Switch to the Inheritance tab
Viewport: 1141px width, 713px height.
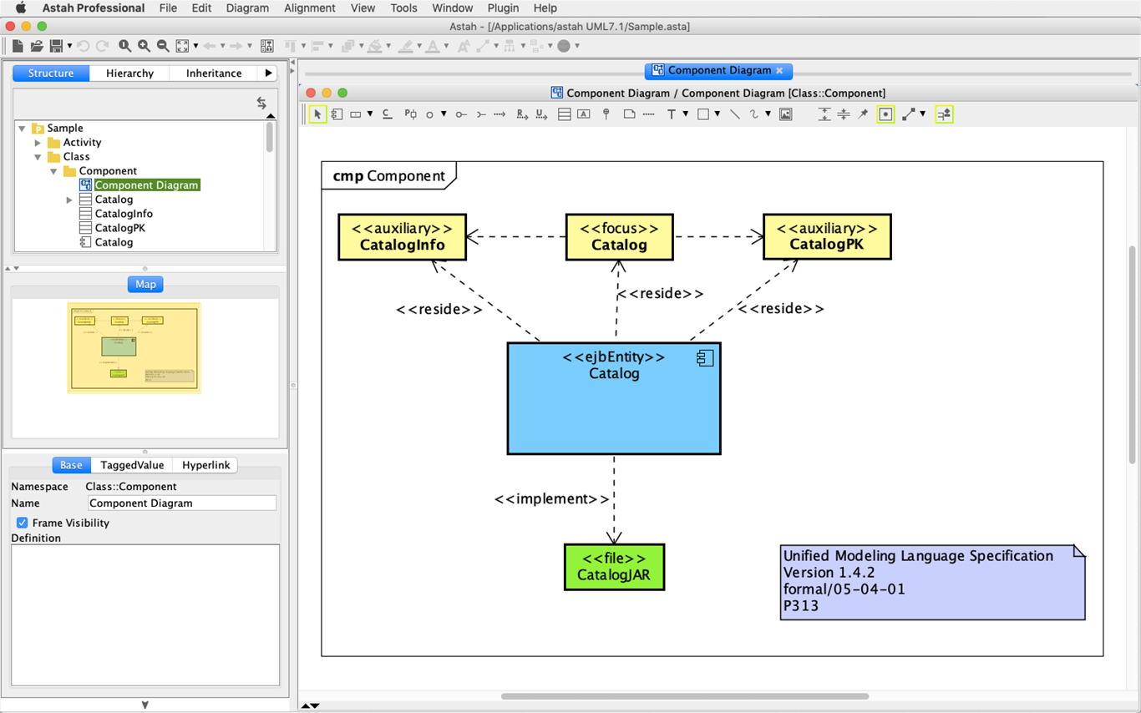point(214,73)
